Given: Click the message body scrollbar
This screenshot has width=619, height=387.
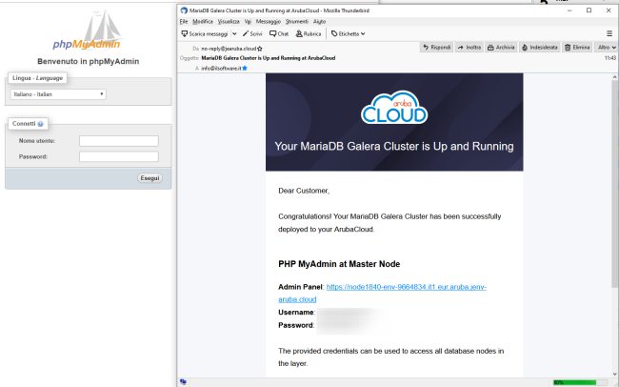Looking at the screenshot, I should [x=614, y=184].
